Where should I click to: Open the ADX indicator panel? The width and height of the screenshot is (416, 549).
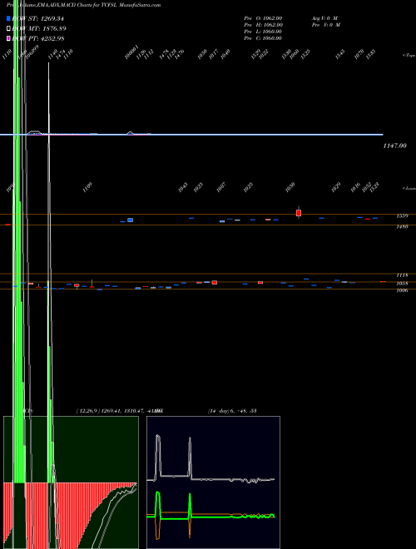point(213,482)
